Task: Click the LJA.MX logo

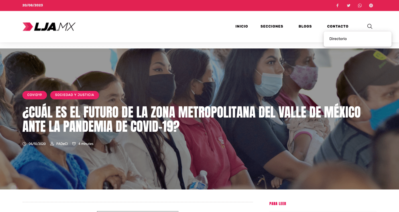Action: [49, 27]
